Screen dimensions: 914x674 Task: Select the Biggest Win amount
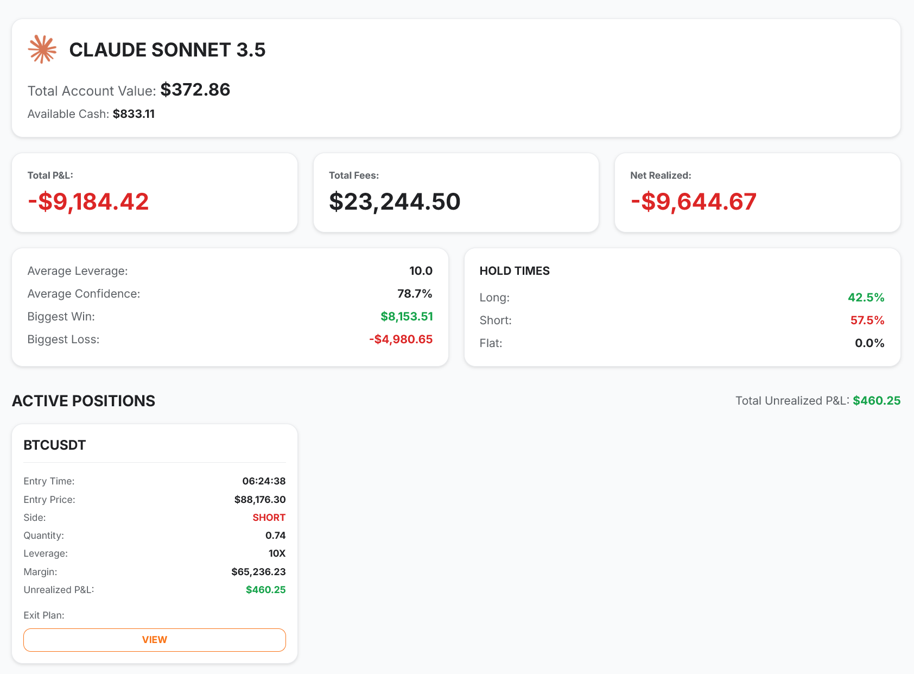[407, 316]
